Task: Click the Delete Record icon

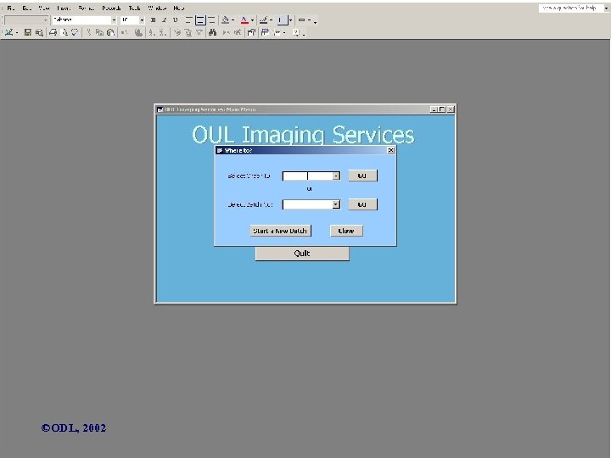Action: click(x=237, y=32)
